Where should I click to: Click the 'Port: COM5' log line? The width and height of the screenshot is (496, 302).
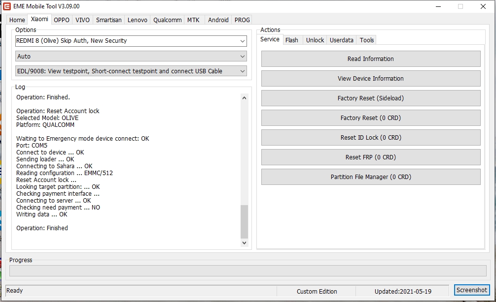[x=32, y=146]
